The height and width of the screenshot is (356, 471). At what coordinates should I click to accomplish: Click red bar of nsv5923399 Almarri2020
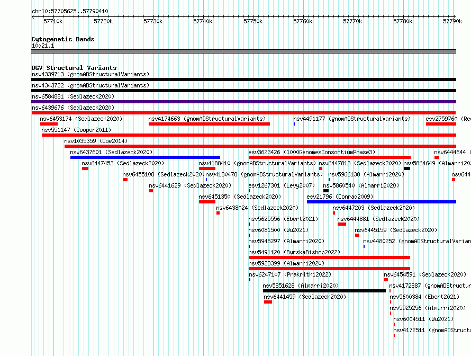tap(329, 269)
